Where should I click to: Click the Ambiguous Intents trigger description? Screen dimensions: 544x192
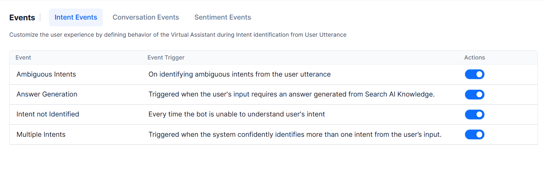point(239,74)
